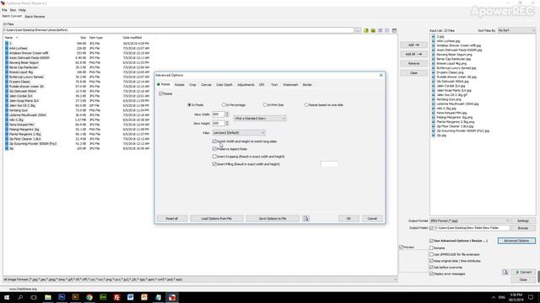540x303 pixels.
Task: Toggle the Resize checkbox
Action: pos(161,93)
